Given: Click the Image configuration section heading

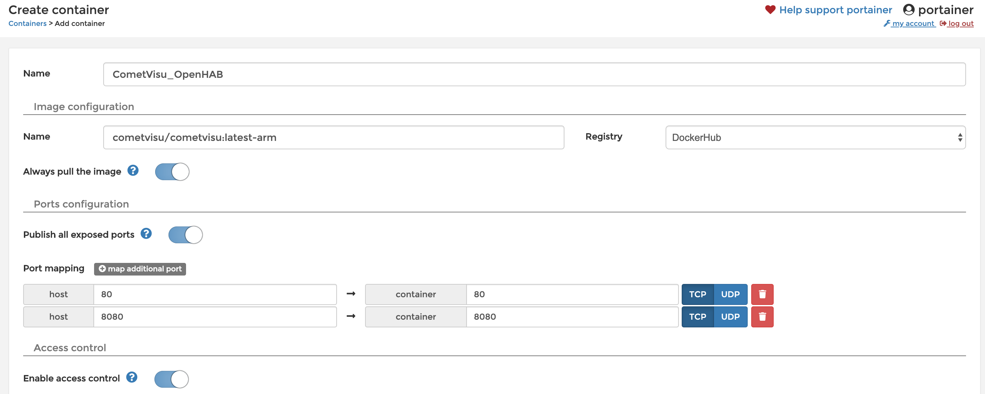Looking at the screenshot, I should tap(84, 107).
